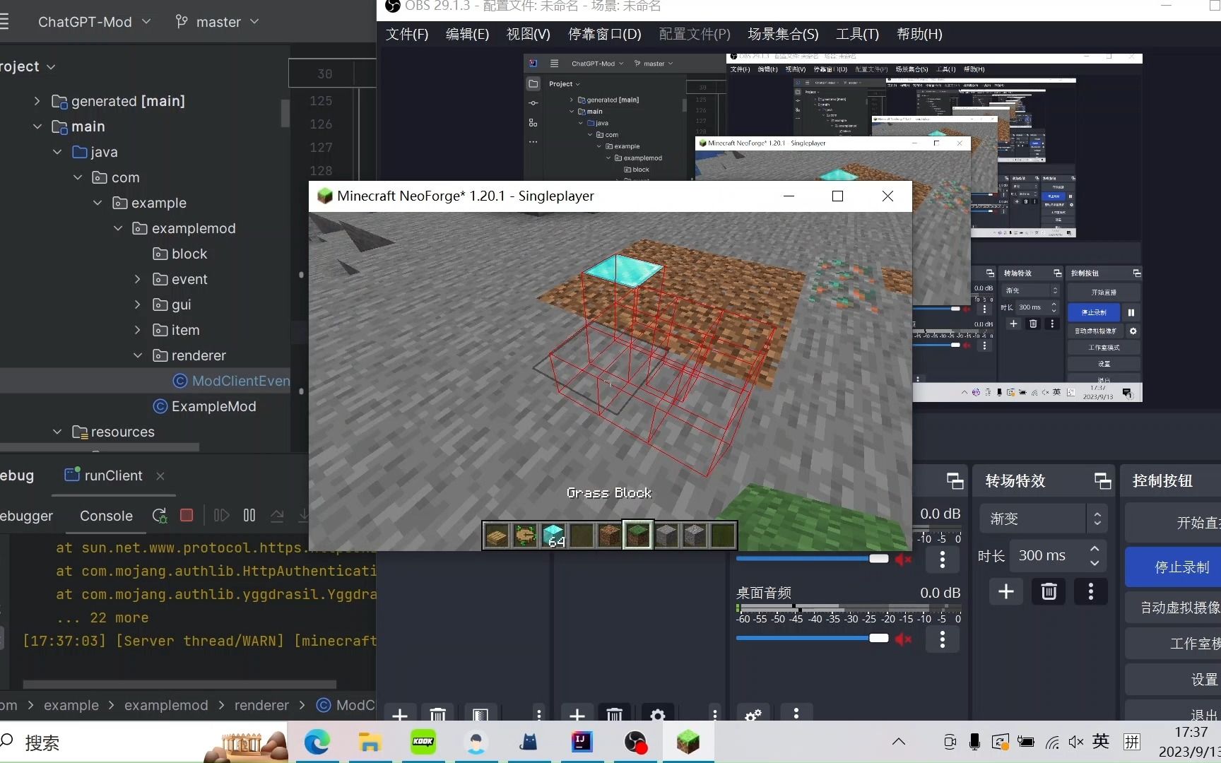1221x763 pixels.
Task: Open transition properties three-dot menu
Action: 1090,591
